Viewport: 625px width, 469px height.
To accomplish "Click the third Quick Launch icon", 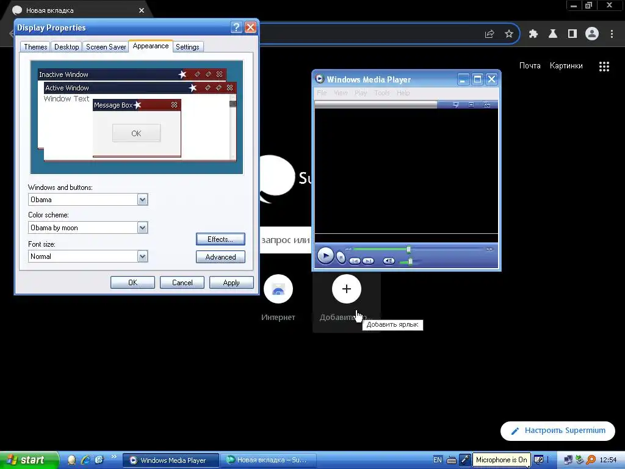I will (99, 460).
